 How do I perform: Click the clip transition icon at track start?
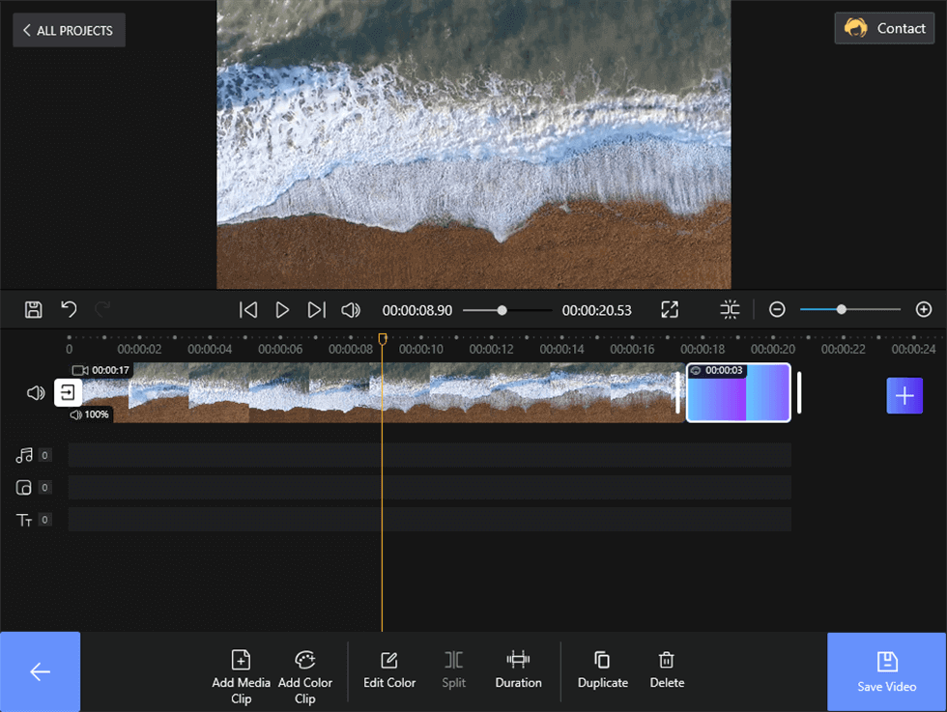coord(68,392)
